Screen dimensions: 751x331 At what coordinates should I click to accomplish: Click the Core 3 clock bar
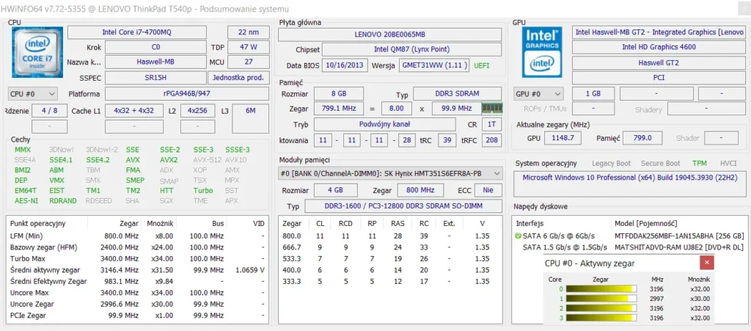601,318
